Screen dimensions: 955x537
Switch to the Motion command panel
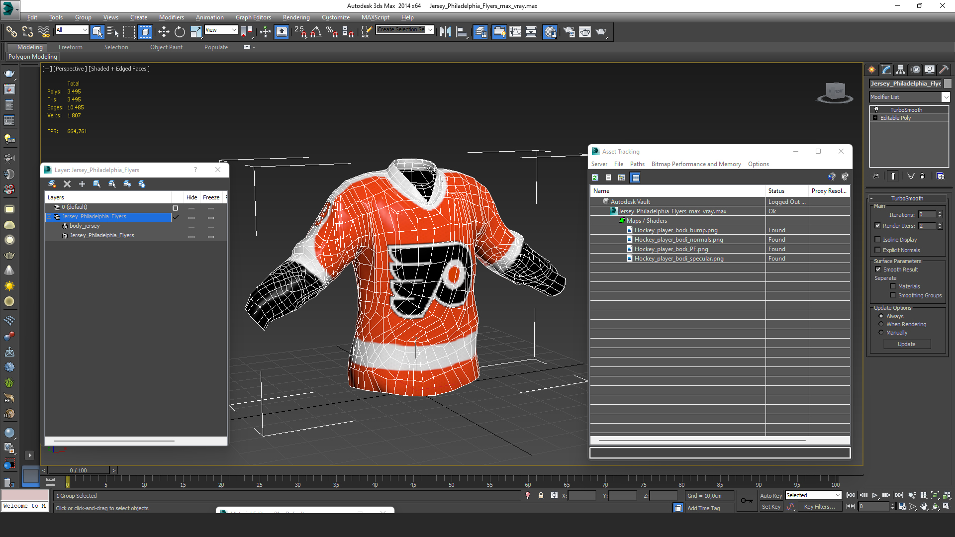click(916, 70)
